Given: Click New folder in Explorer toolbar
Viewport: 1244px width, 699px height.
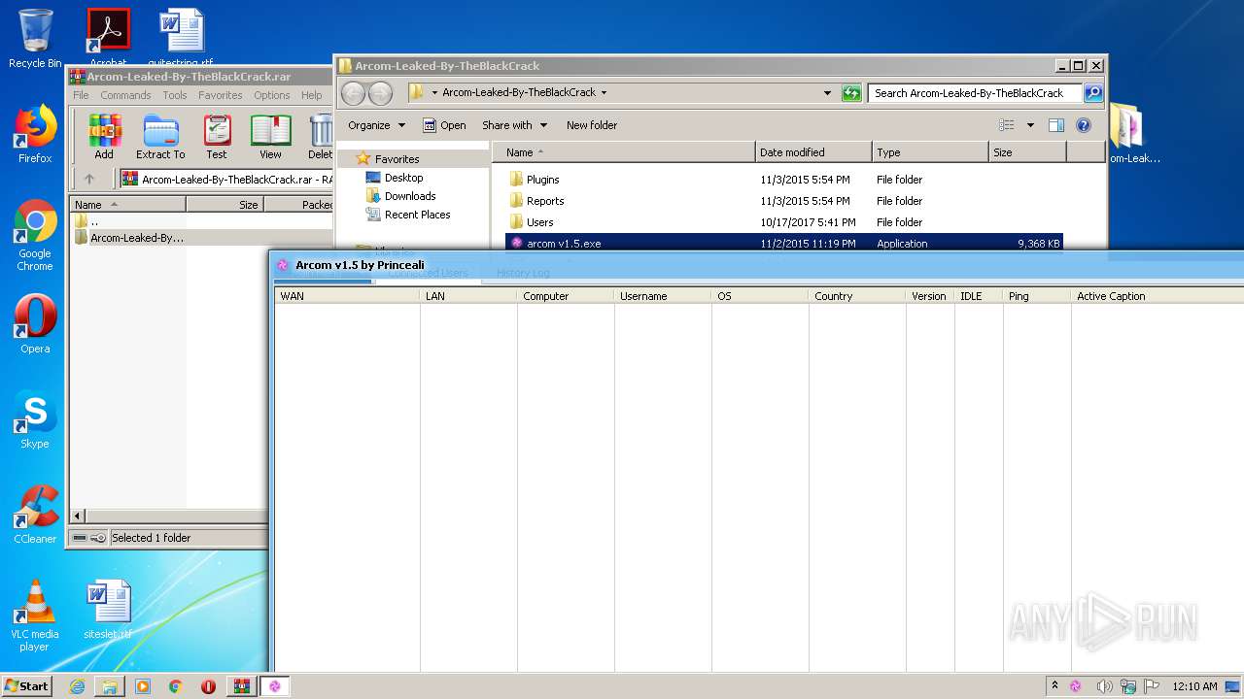Looking at the screenshot, I should click(x=592, y=125).
